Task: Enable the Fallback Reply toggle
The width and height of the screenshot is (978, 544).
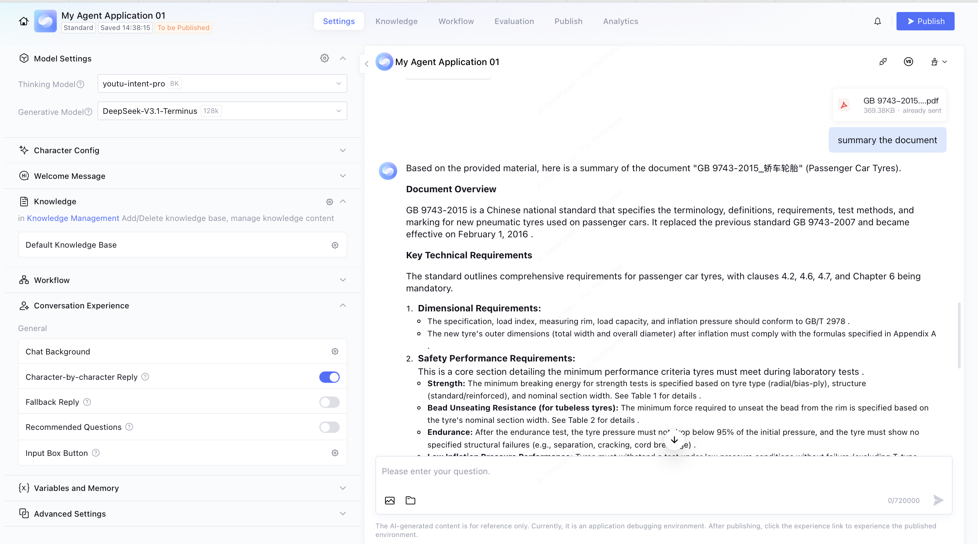Action: point(329,402)
